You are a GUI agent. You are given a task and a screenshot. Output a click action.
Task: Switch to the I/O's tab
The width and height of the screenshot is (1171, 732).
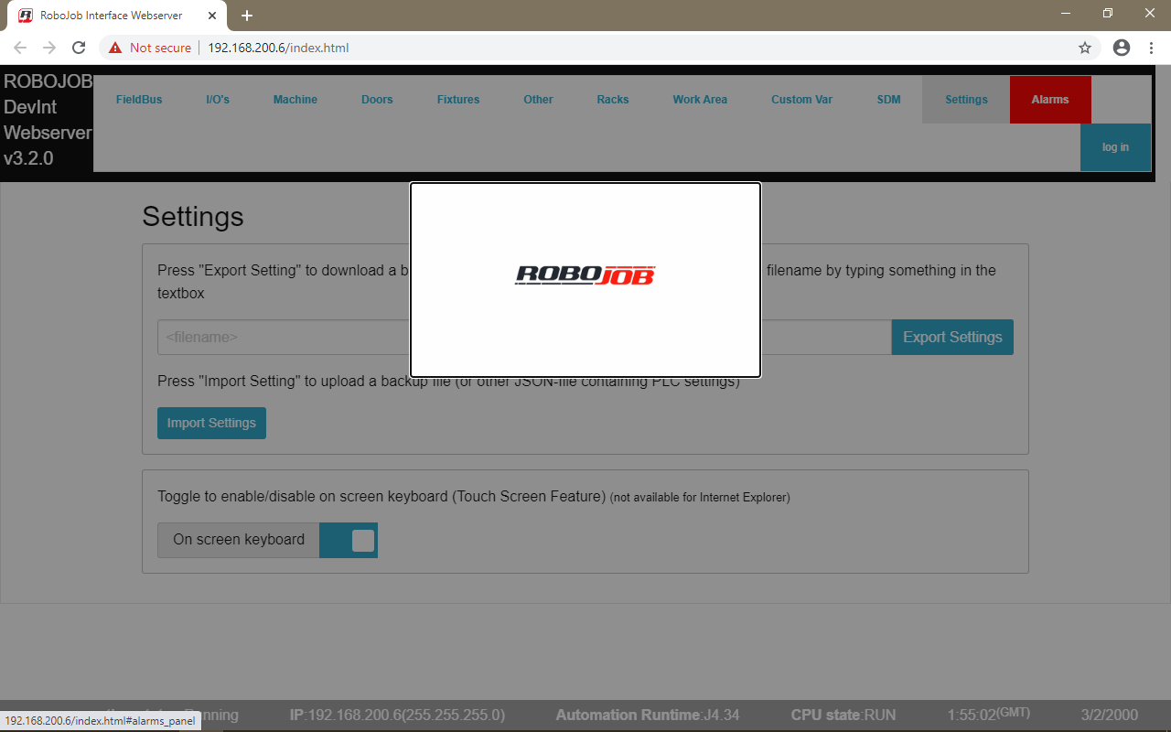click(x=218, y=100)
